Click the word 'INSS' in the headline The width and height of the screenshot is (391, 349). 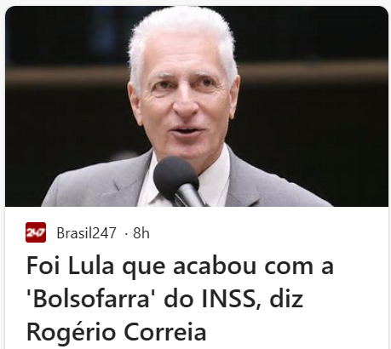click(228, 300)
